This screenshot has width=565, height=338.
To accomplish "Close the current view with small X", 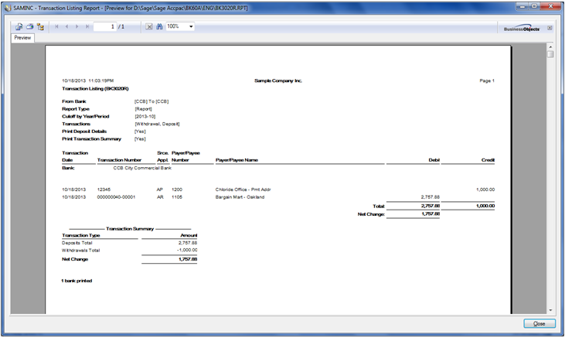I will click(550, 27).
